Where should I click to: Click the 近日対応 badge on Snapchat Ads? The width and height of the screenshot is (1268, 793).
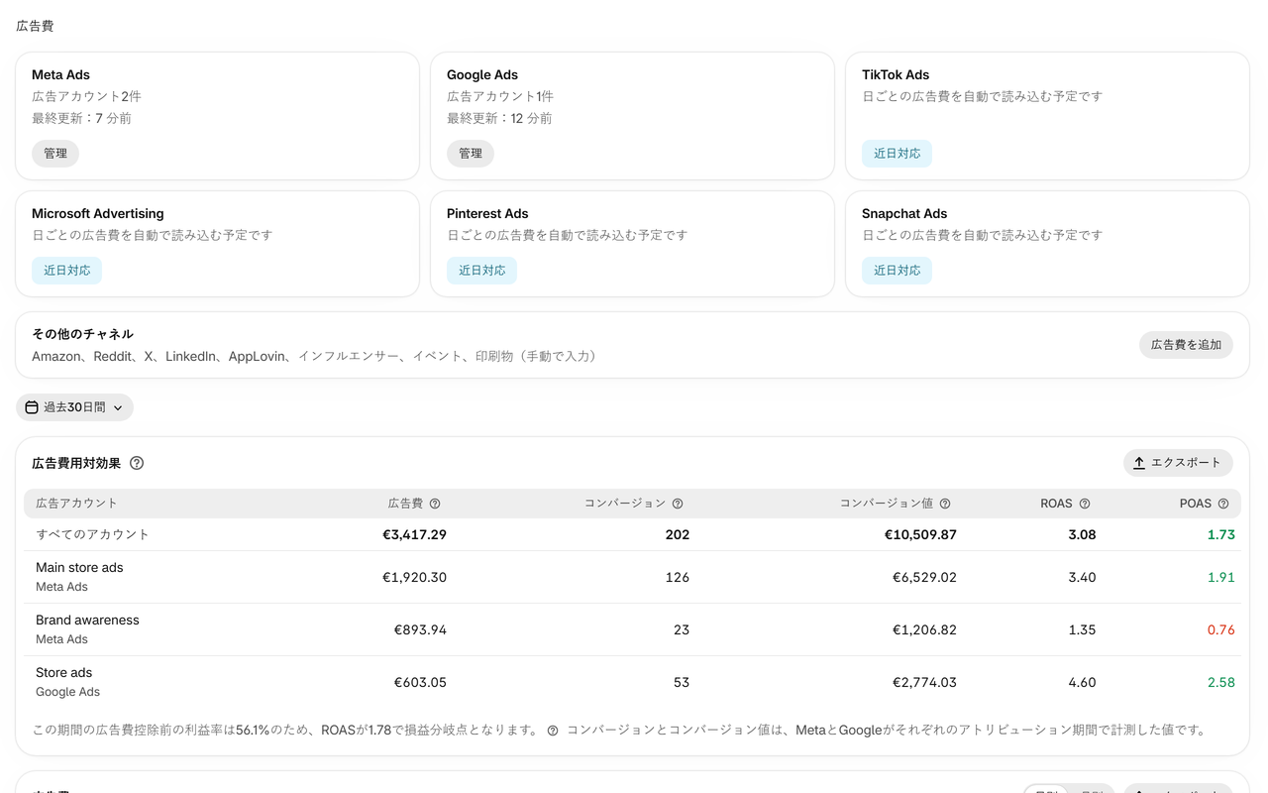897,271
